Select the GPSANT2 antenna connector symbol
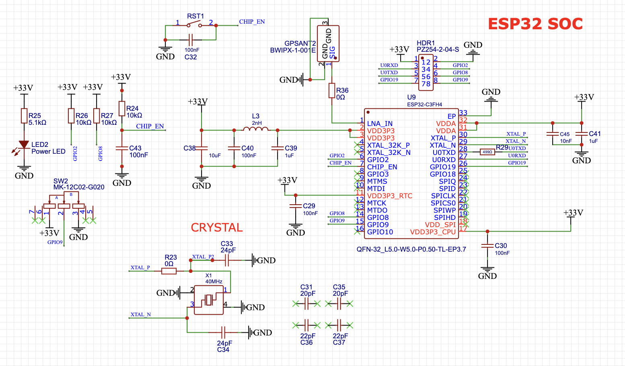This screenshot has height=366, width=625. pos(328,43)
